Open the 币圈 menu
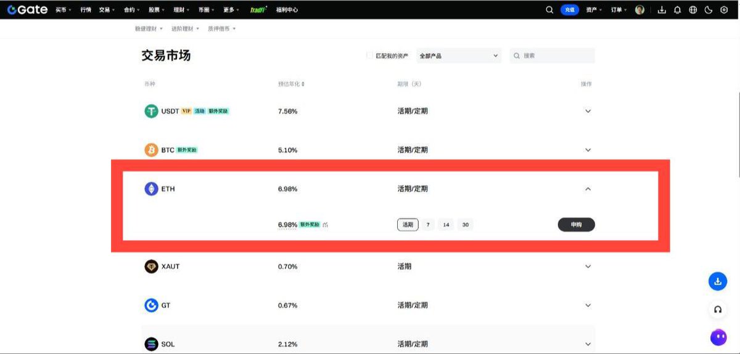Screen dimensions: 740x354 (207, 10)
